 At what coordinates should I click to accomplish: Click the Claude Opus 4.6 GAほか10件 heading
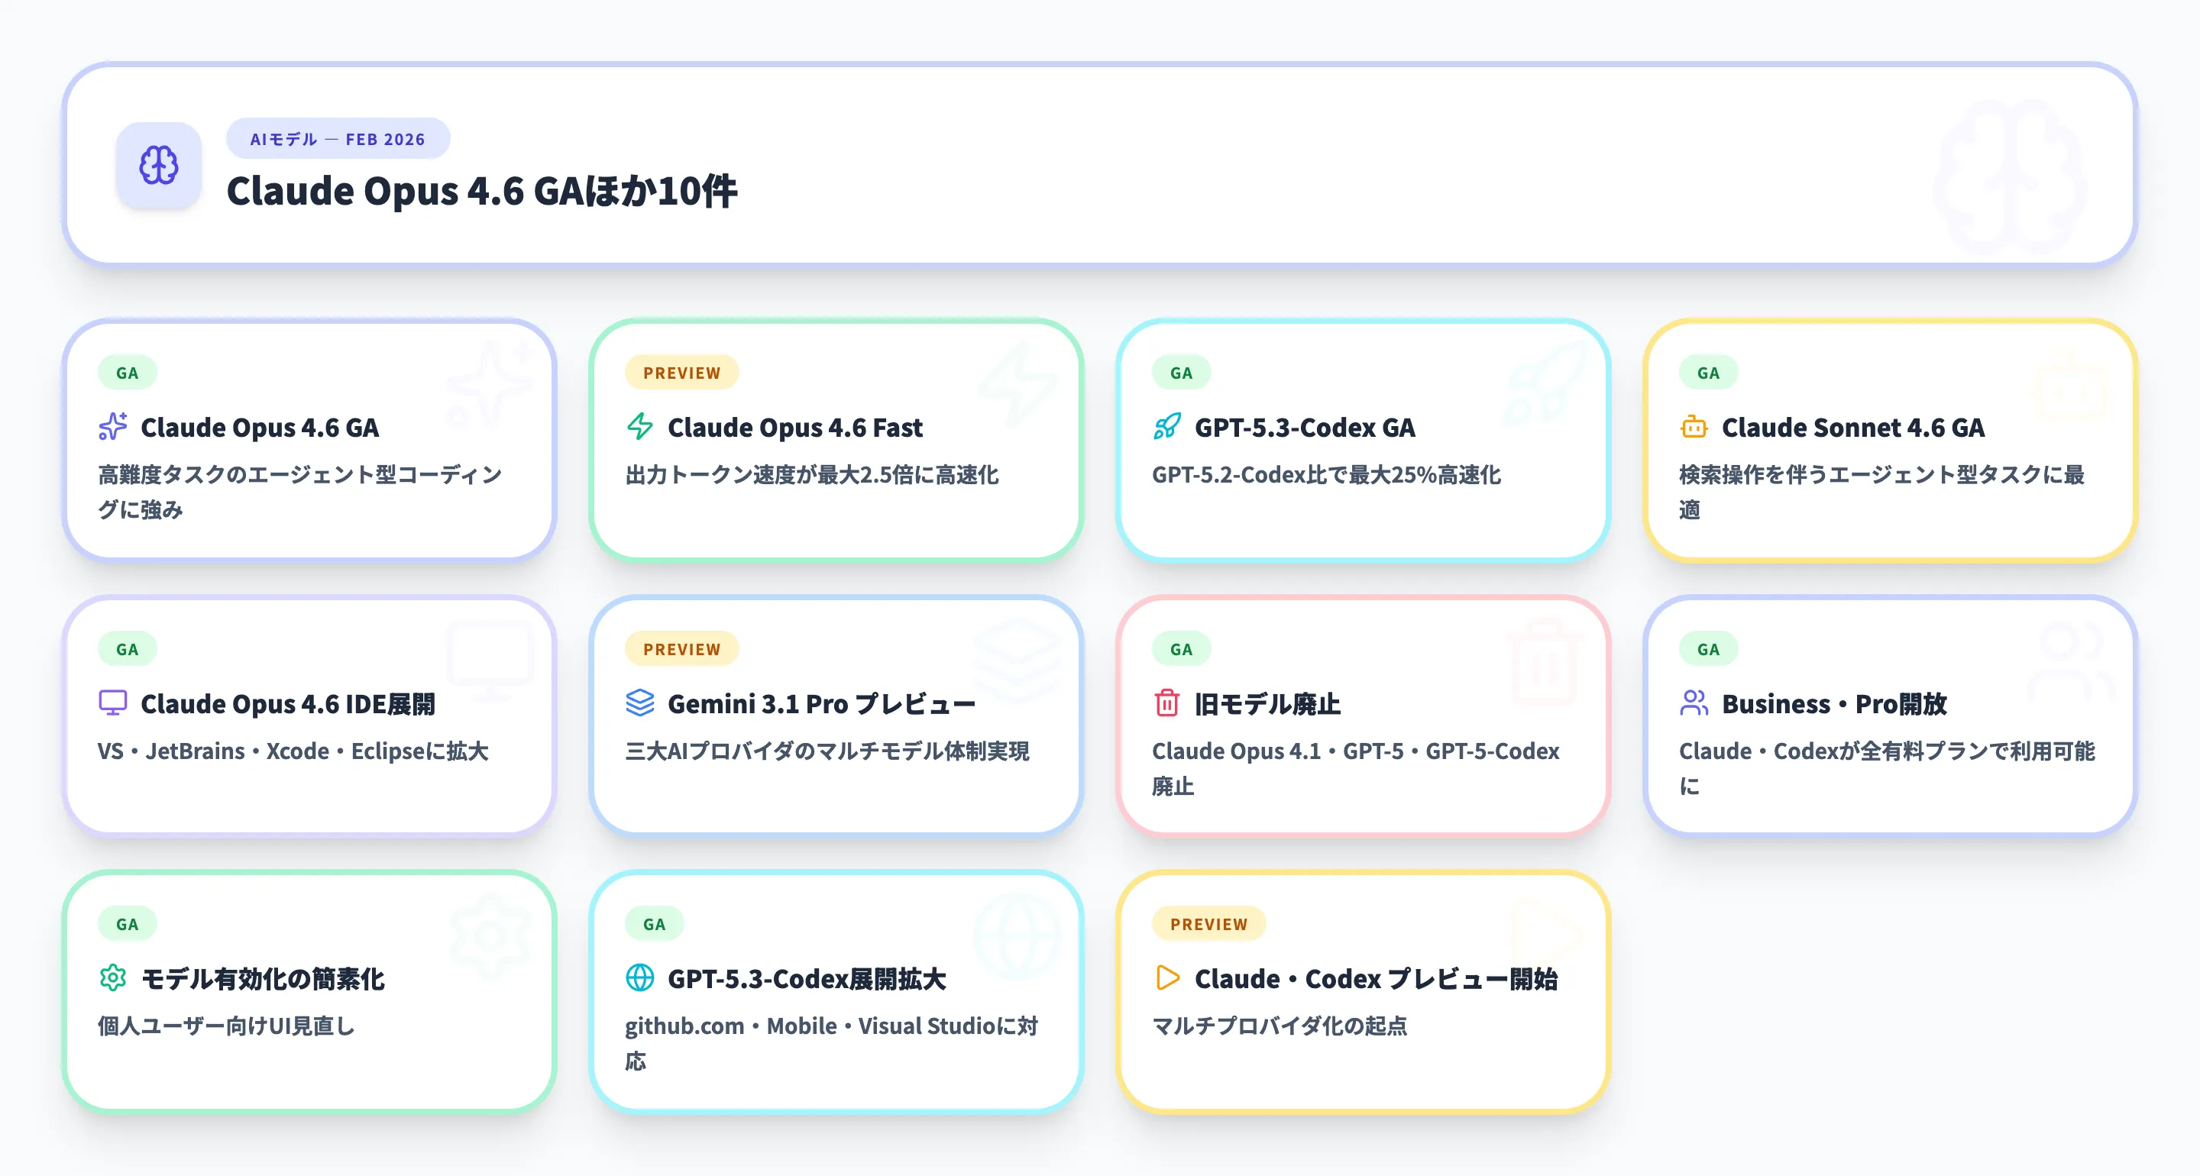tap(485, 192)
